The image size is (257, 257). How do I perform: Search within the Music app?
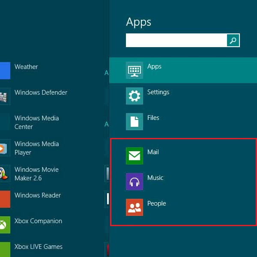155,178
